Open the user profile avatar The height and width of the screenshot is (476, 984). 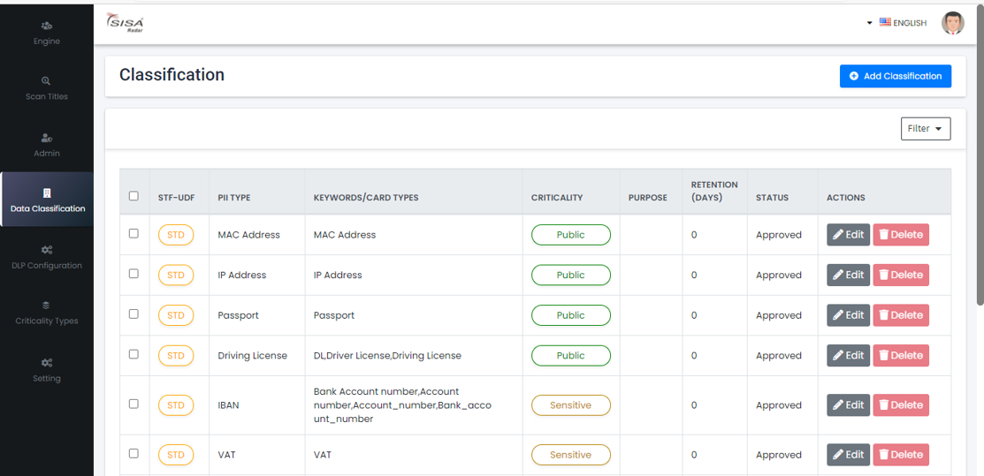tap(952, 23)
